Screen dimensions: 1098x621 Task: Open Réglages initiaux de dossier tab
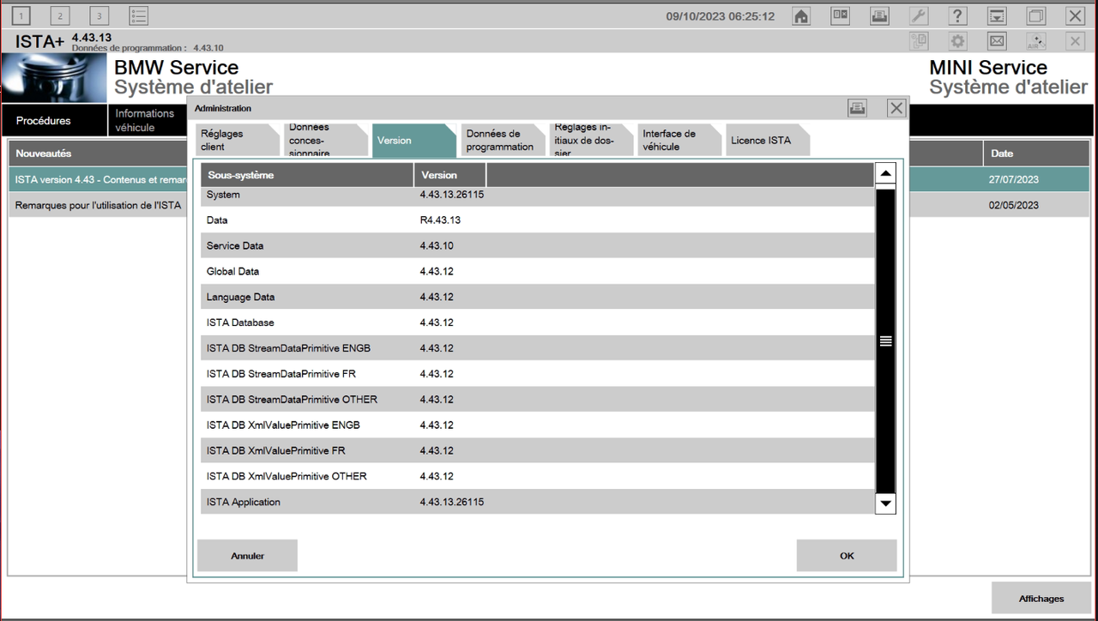coord(591,140)
